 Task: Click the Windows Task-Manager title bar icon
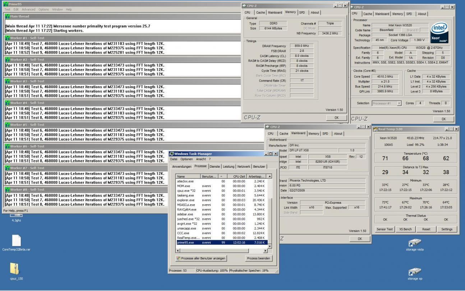(x=172, y=154)
